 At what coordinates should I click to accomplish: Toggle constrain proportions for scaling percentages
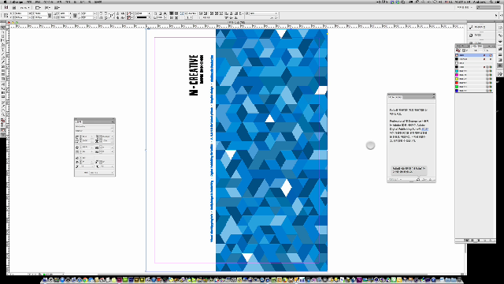pyautogui.click(x=75, y=15)
